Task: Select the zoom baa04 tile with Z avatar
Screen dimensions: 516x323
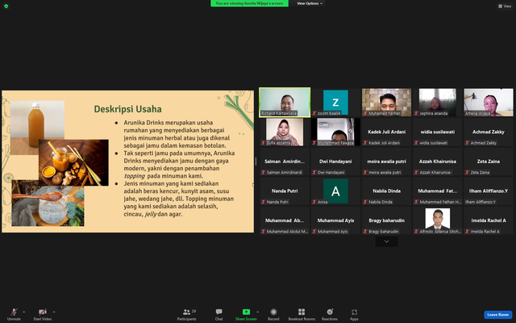Action: (335, 103)
